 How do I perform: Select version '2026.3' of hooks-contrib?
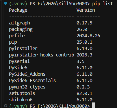pos(84,55)
